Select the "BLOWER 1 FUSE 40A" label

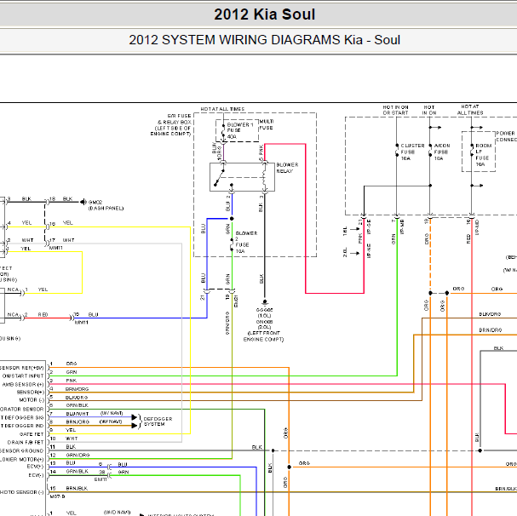(x=239, y=130)
